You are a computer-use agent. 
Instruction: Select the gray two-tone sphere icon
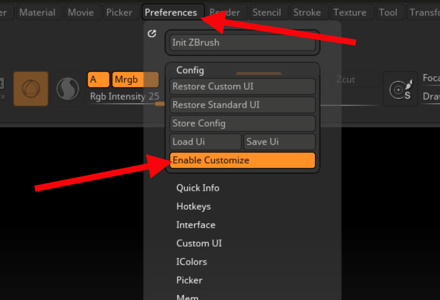68,89
